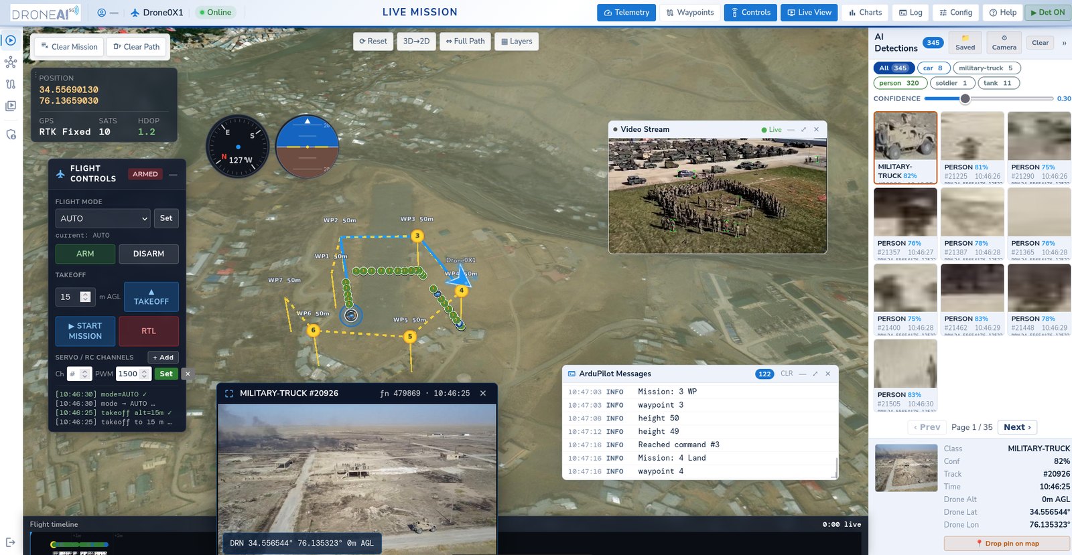Go to Next page of detections

pyautogui.click(x=1017, y=427)
